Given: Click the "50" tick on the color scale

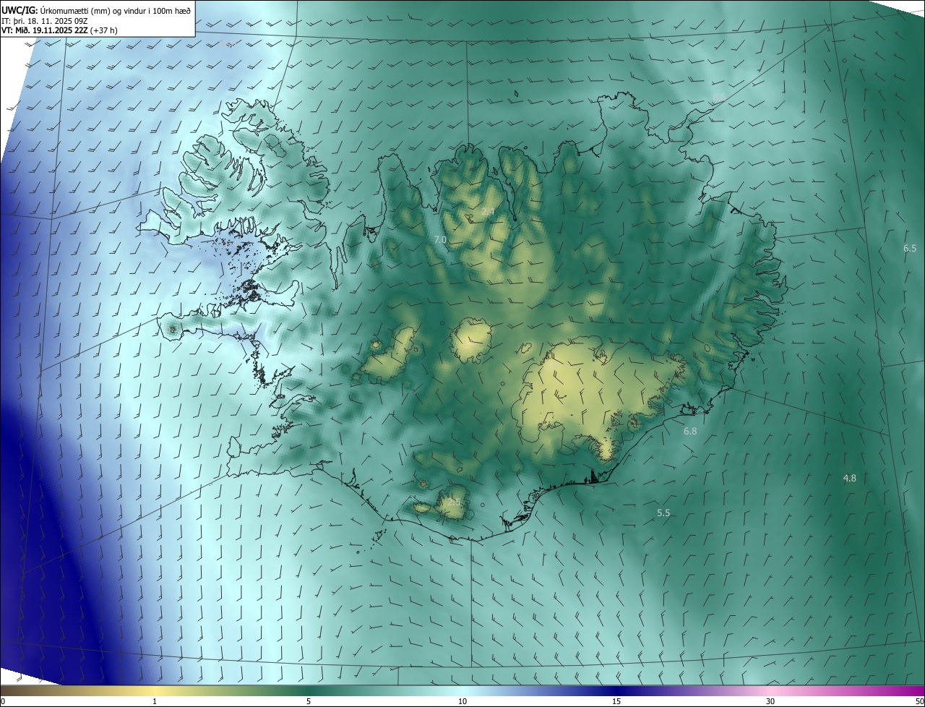Looking at the screenshot, I should (919, 701).
